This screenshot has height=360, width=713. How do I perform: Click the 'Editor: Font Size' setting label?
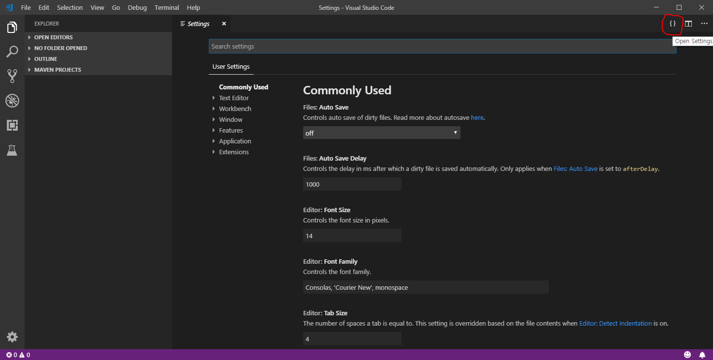tap(327, 210)
